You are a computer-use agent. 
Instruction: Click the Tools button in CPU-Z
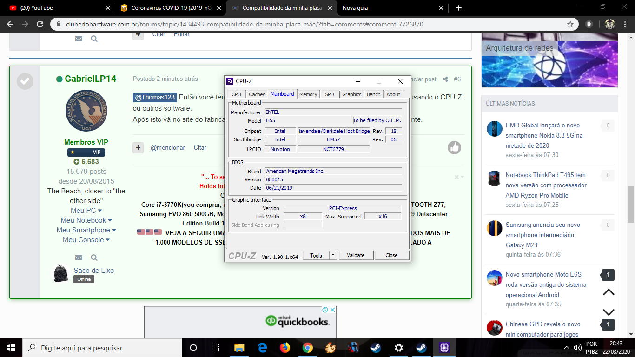pos(316,255)
